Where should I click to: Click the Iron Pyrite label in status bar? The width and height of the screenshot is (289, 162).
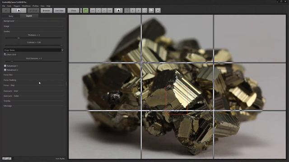coord(60,159)
